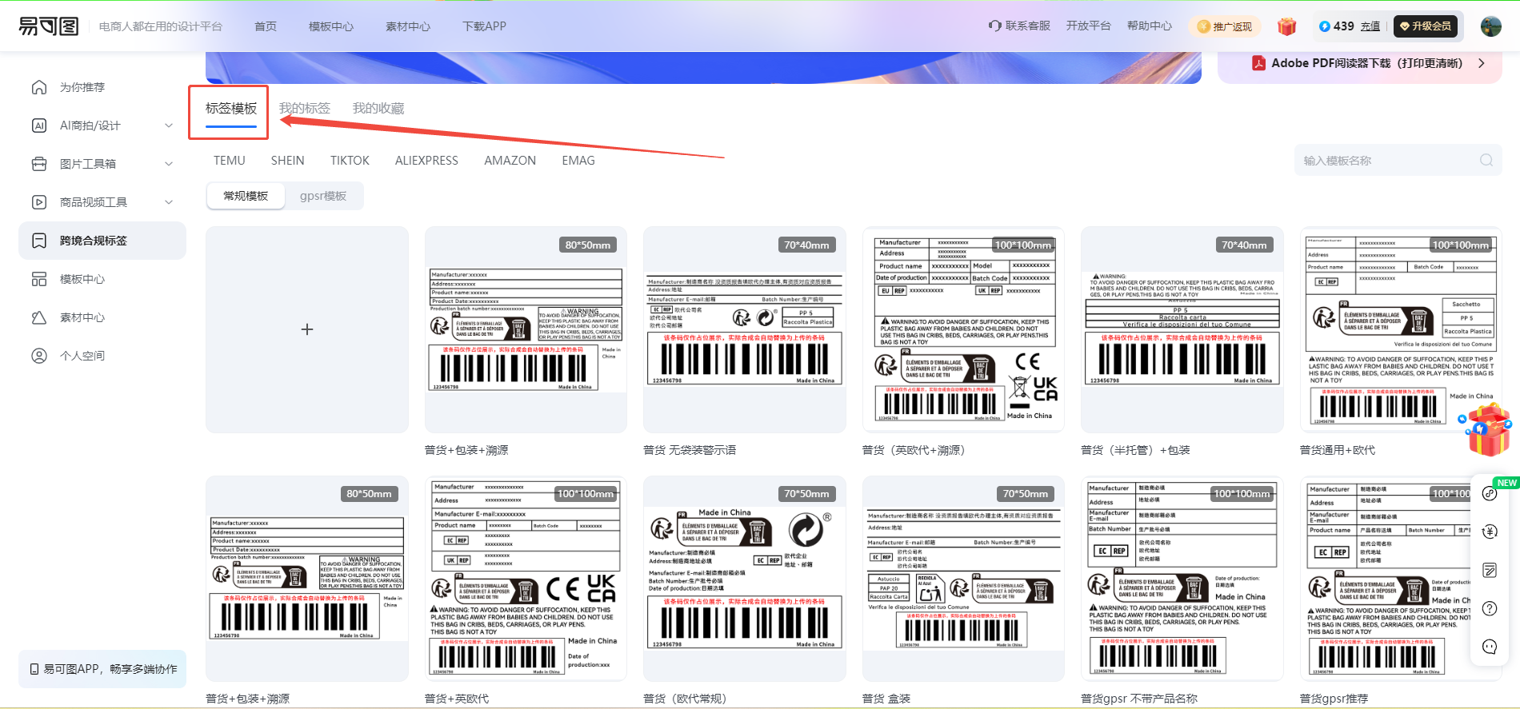Switch to the 我的标签 tab
This screenshot has width=1520, height=709.
tap(305, 109)
